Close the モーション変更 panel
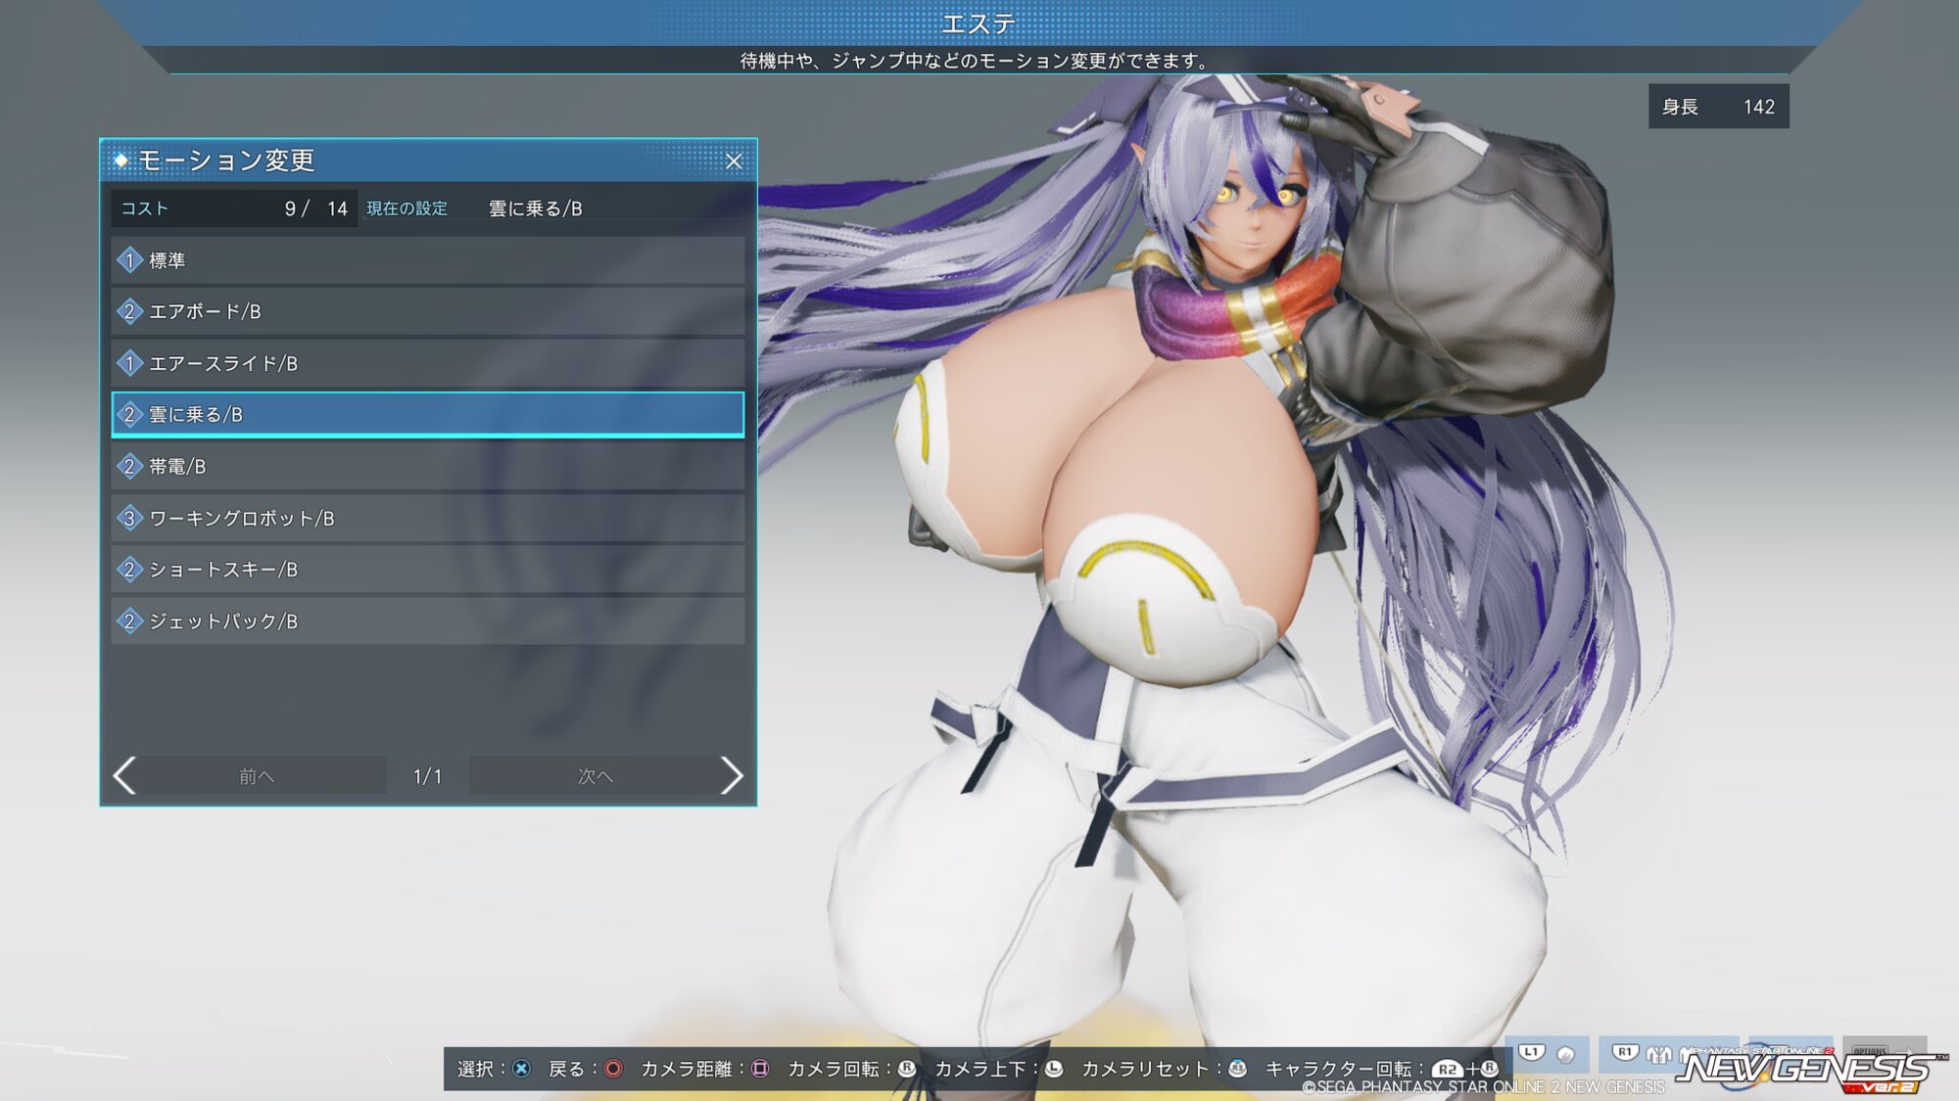The width and height of the screenshot is (1959, 1101). click(734, 161)
